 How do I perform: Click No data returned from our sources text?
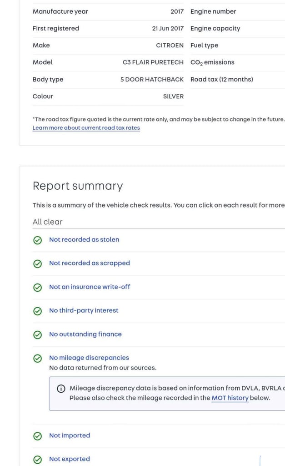pos(103,368)
